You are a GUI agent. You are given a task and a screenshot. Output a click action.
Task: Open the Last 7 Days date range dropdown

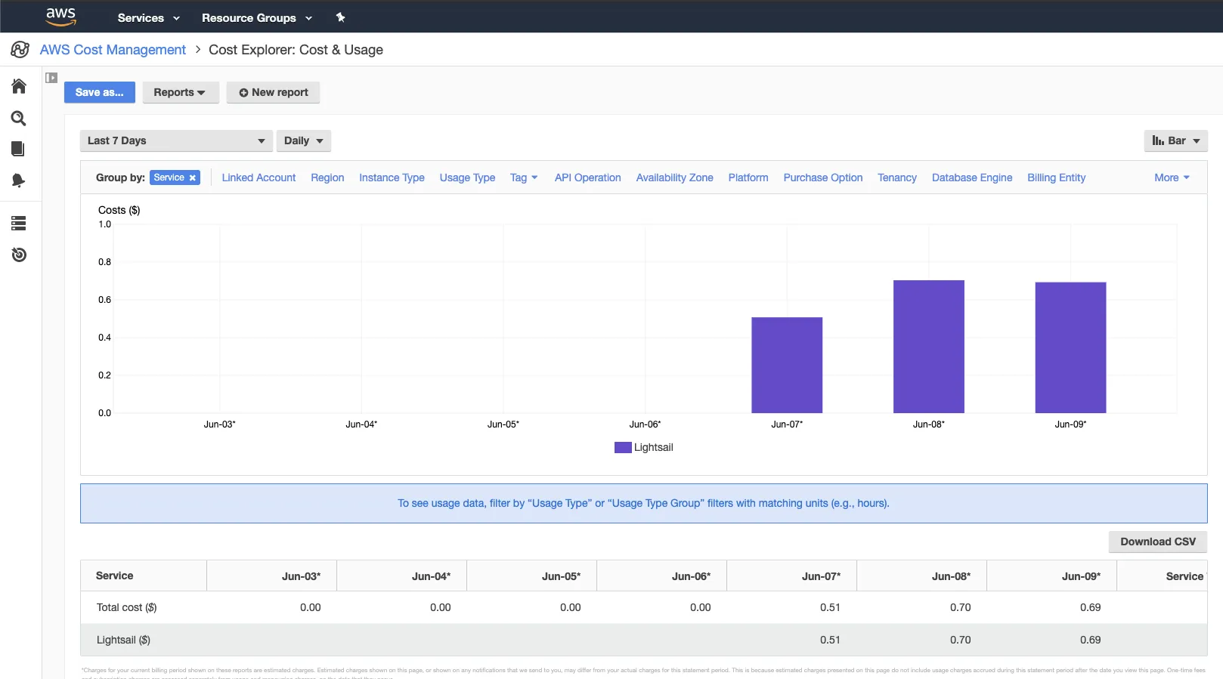pyautogui.click(x=175, y=140)
